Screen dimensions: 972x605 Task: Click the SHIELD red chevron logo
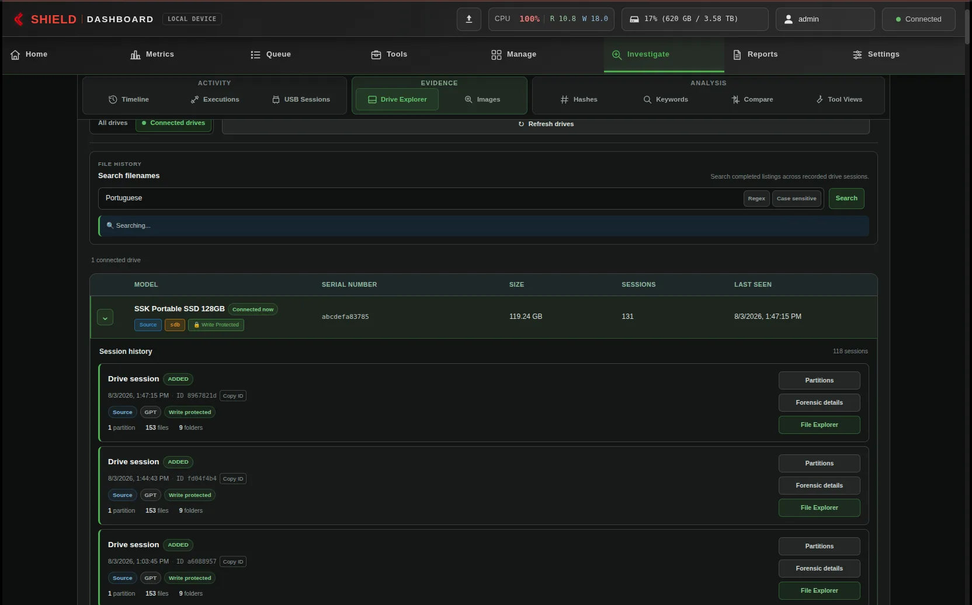(19, 19)
